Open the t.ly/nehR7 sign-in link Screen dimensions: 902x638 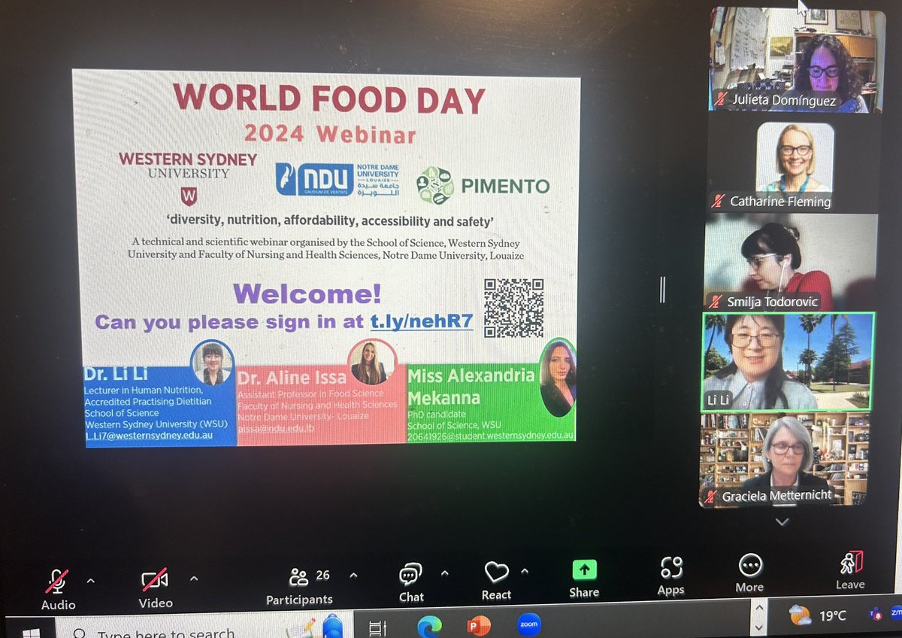tap(421, 321)
